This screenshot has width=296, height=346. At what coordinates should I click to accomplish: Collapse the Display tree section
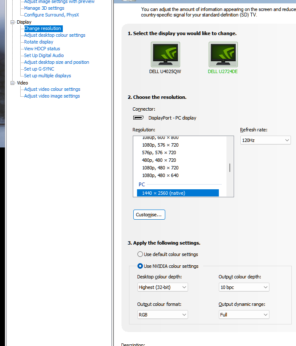[x=13, y=22]
